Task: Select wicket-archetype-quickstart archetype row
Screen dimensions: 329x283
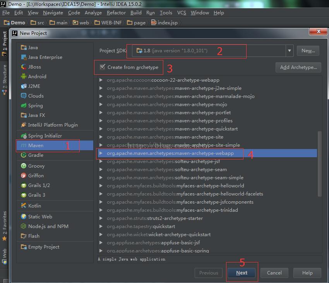Action: pyautogui.click(x=207, y=235)
